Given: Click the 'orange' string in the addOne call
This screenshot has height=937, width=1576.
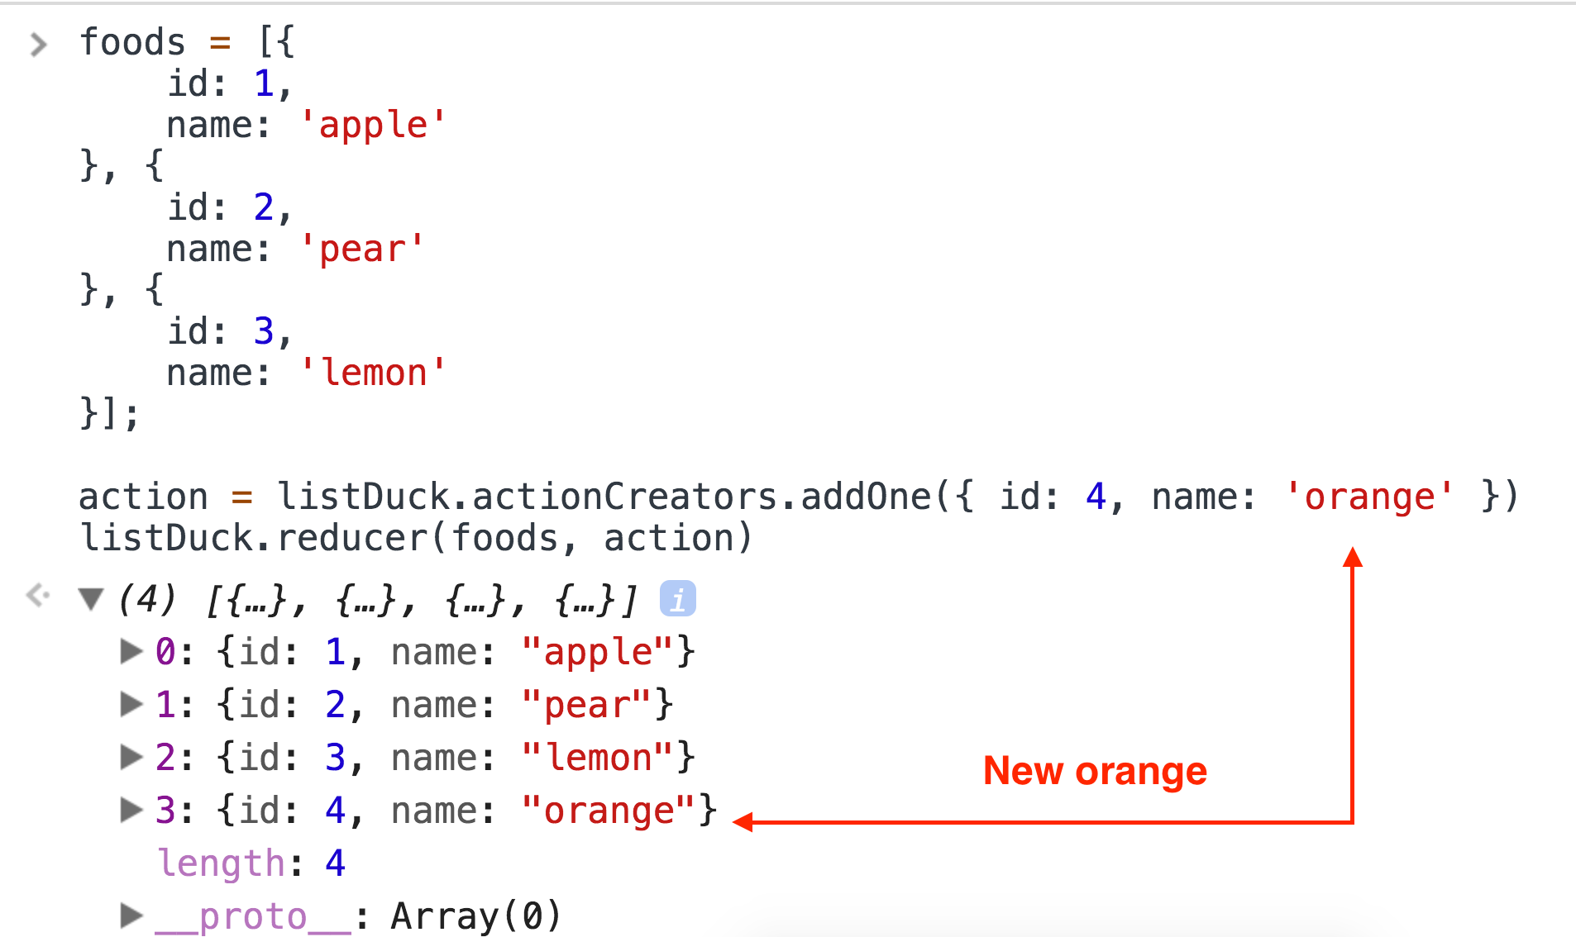Looking at the screenshot, I should (x=1372, y=497).
